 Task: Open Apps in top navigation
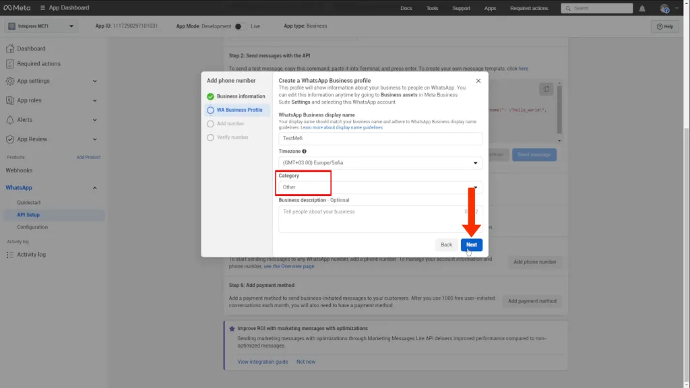[x=490, y=8]
